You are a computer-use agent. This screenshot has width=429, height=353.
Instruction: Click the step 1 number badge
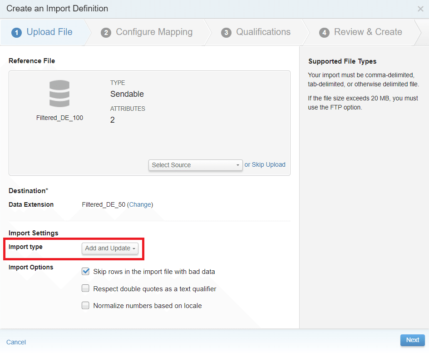[16, 33]
